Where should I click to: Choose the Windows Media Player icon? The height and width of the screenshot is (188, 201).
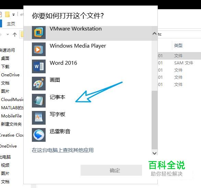(x=39, y=49)
